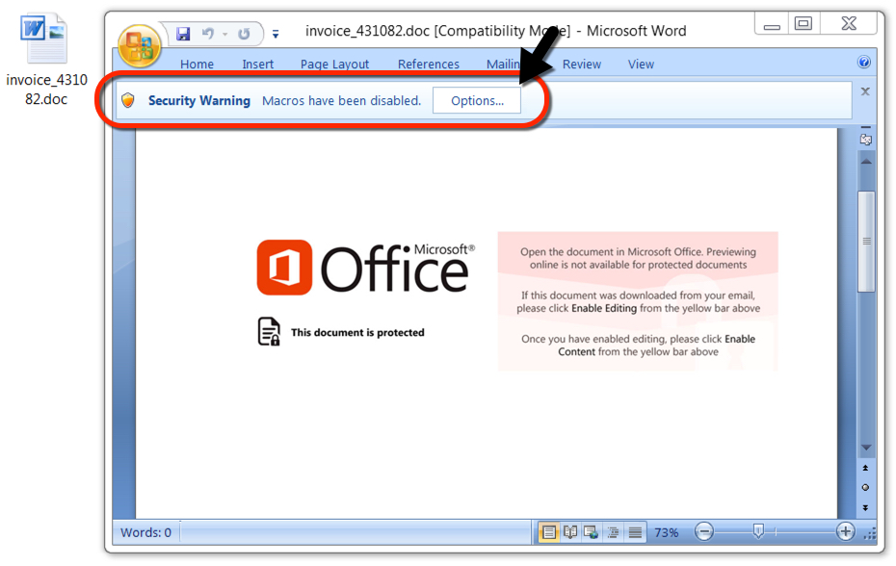Viewport: 896px width, 566px height.
Task: Select the invoice_431082.doc desktop file icon
Action: (x=45, y=39)
